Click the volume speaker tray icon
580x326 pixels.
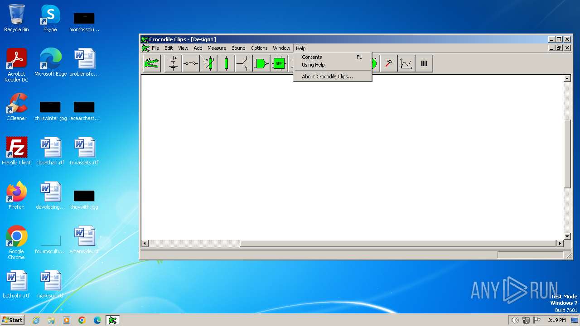tap(515, 320)
